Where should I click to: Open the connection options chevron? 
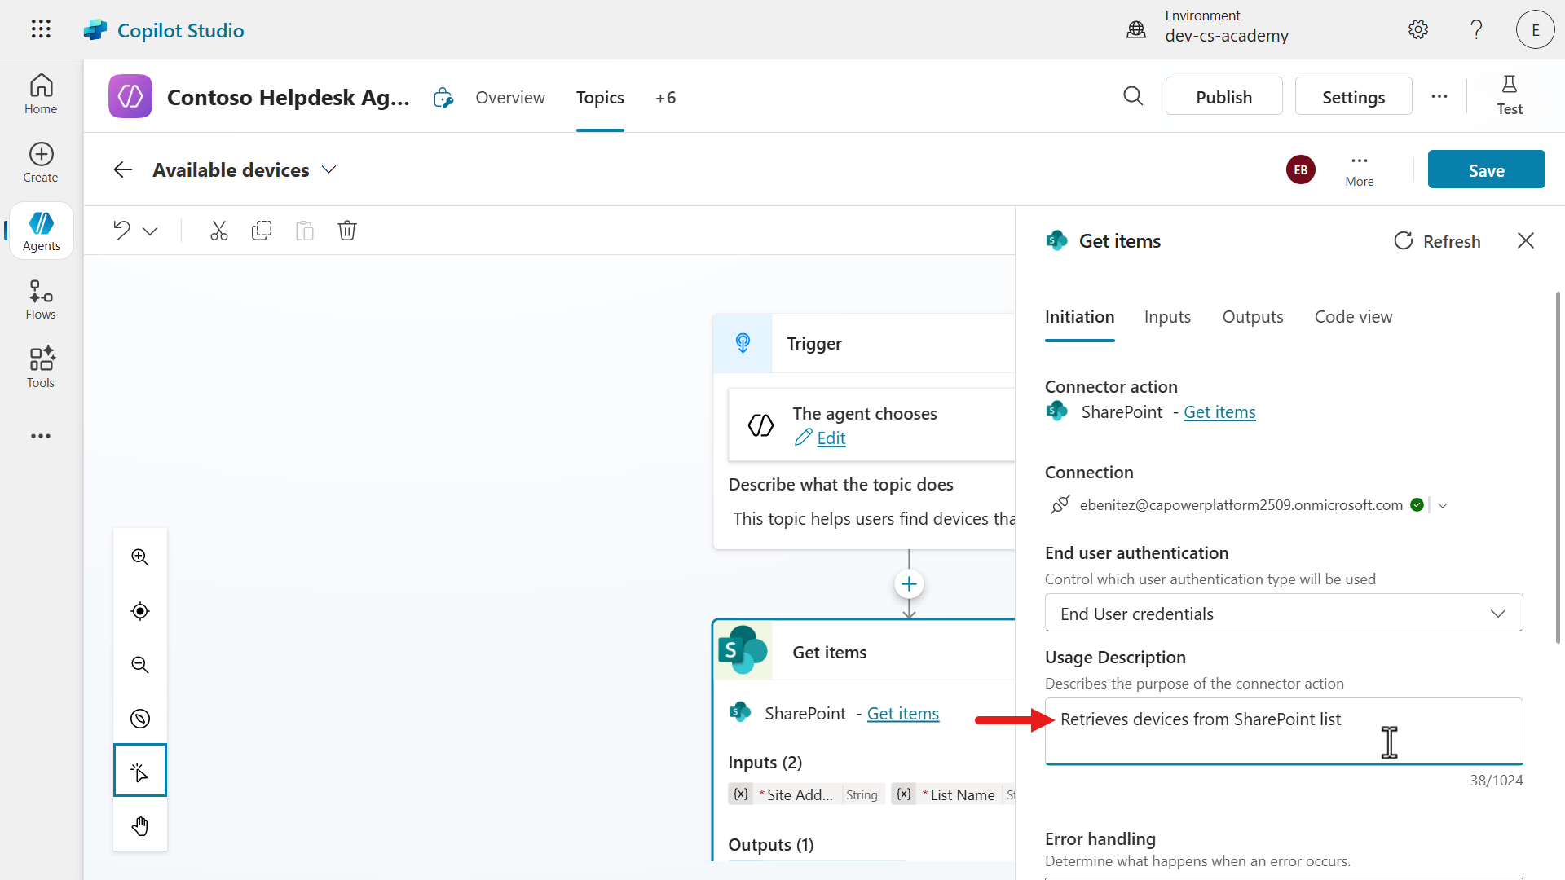[1443, 505]
